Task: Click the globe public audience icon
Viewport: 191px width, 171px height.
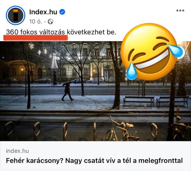Action: pos(50,22)
